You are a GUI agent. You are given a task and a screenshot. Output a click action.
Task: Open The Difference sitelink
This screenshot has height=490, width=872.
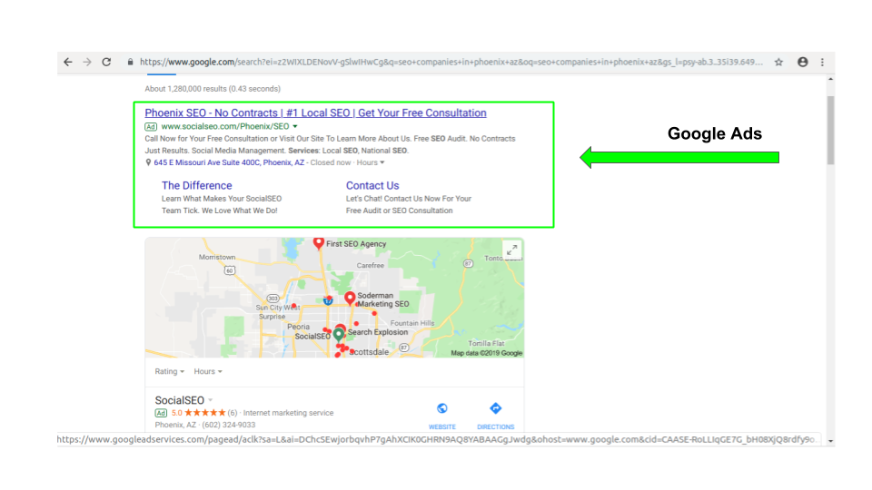(x=197, y=185)
